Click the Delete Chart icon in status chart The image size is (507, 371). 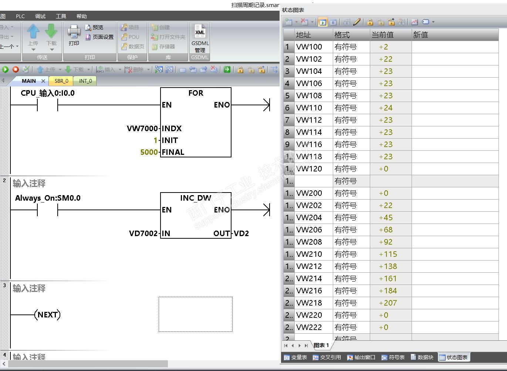(304, 22)
